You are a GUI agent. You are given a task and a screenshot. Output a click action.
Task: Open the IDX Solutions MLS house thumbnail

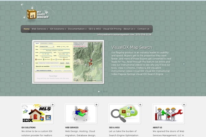[x=37, y=113]
